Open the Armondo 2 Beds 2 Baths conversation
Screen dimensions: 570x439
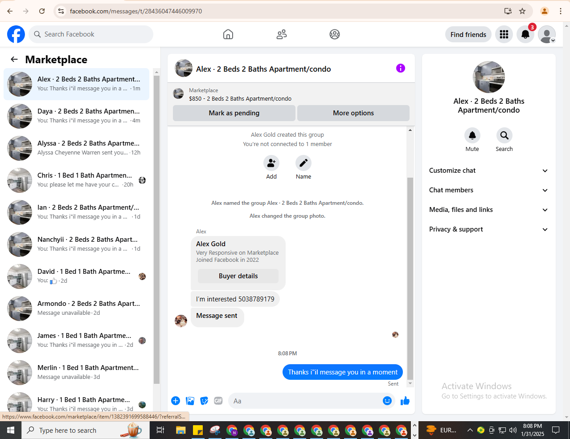tap(76, 309)
